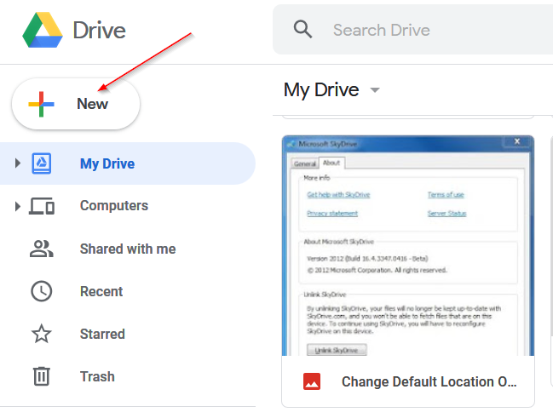This screenshot has width=553, height=418.
Task: Click the New button label
Action: click(x=92, y=104)
